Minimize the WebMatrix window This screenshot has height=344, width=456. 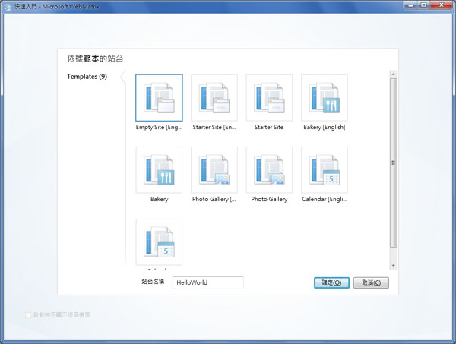pos(411,5)
